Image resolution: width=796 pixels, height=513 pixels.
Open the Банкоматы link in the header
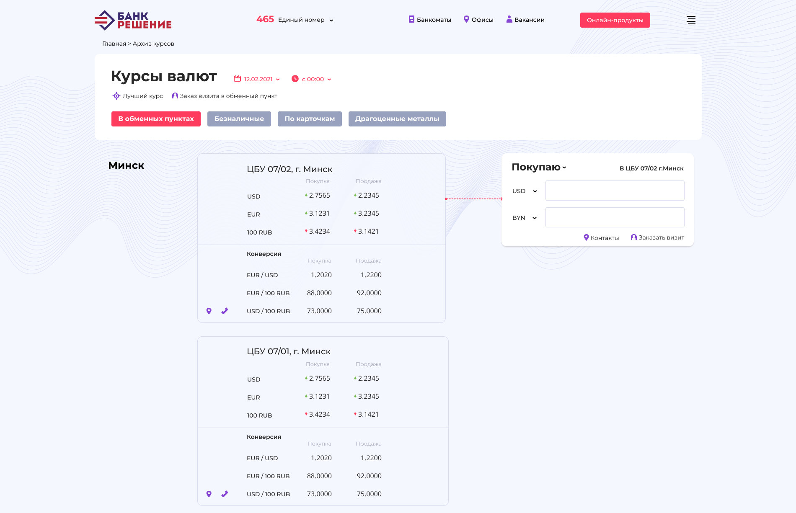tap(430, 20)
